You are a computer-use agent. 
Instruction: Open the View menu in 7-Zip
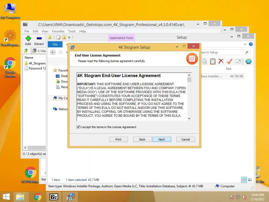pyautogui.click(x=45, y=31)
